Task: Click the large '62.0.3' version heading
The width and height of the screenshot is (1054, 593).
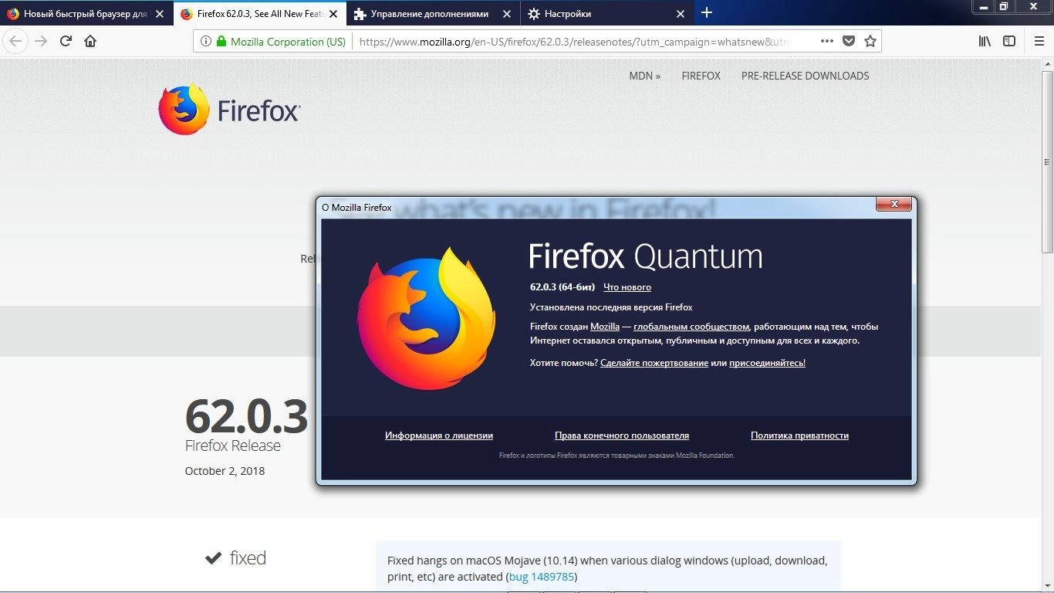Action: [x=246, y=416]
